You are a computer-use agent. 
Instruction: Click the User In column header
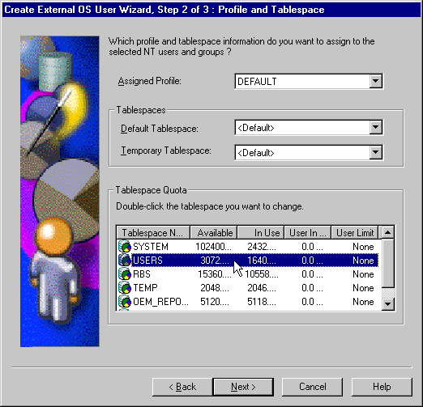click(x=308, y=232)
